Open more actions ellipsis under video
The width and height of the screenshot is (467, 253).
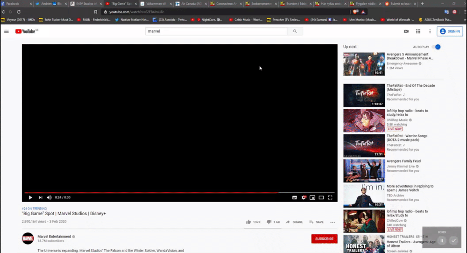(x=333, y=222)
